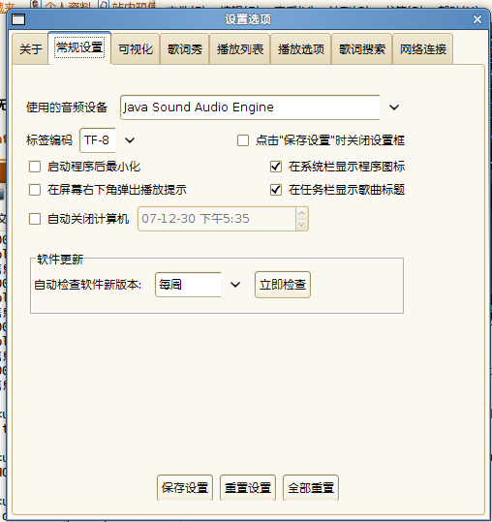Viewport: 492px width, 522px height.
Task: Close the 设置选项 dialog
Action: coord(477,19)
